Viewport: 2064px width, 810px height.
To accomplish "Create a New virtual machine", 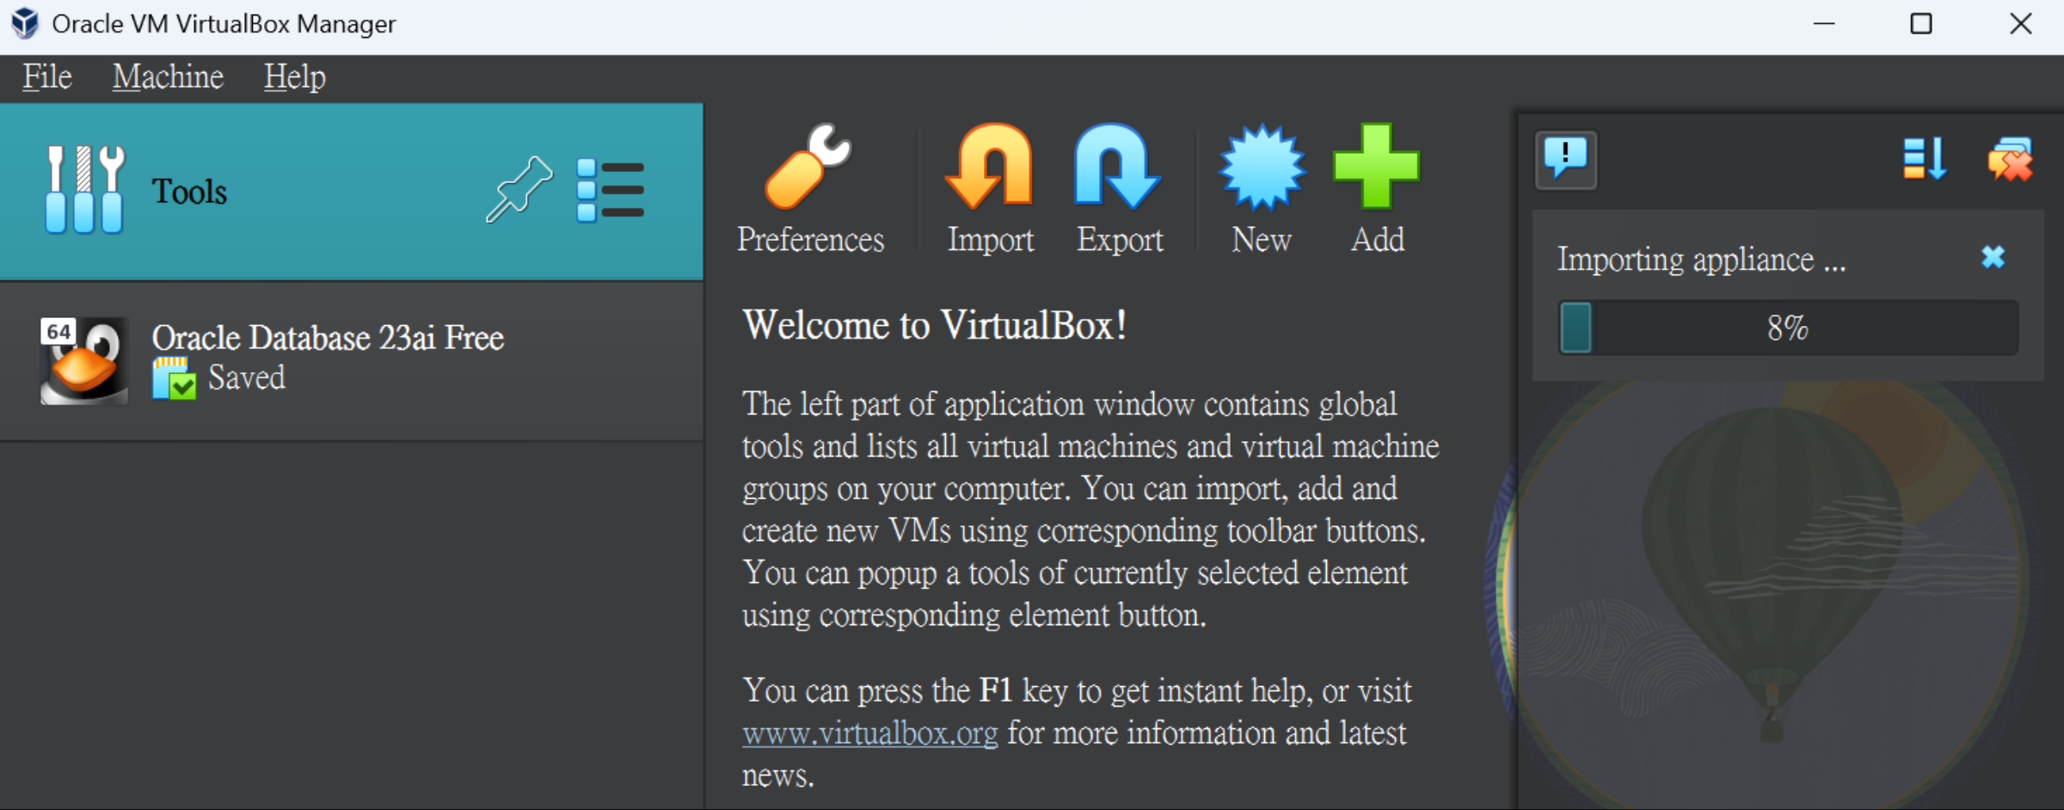I will click(1262, 188).
